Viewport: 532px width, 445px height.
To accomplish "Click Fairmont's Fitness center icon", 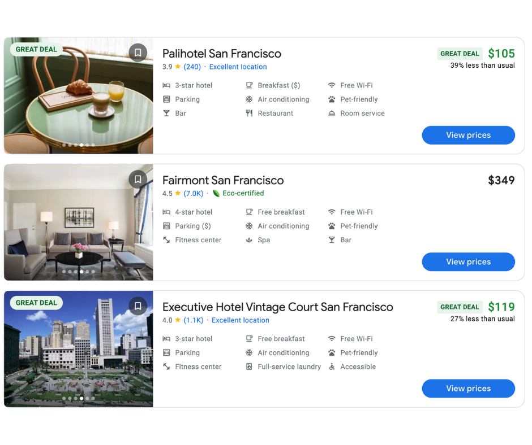I will 166,240.
